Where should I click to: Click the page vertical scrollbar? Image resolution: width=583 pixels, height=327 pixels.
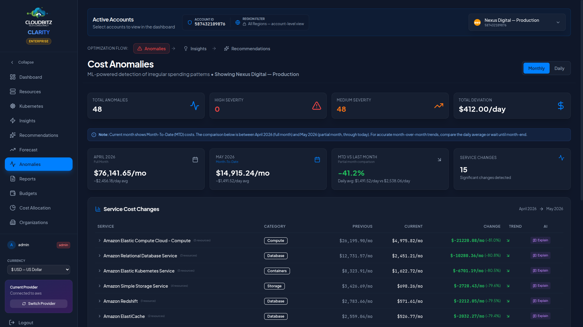click(x=581, y=100)
